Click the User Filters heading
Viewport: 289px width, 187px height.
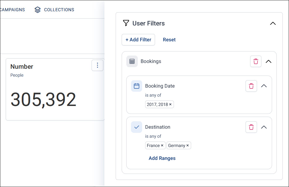(148, 24)
